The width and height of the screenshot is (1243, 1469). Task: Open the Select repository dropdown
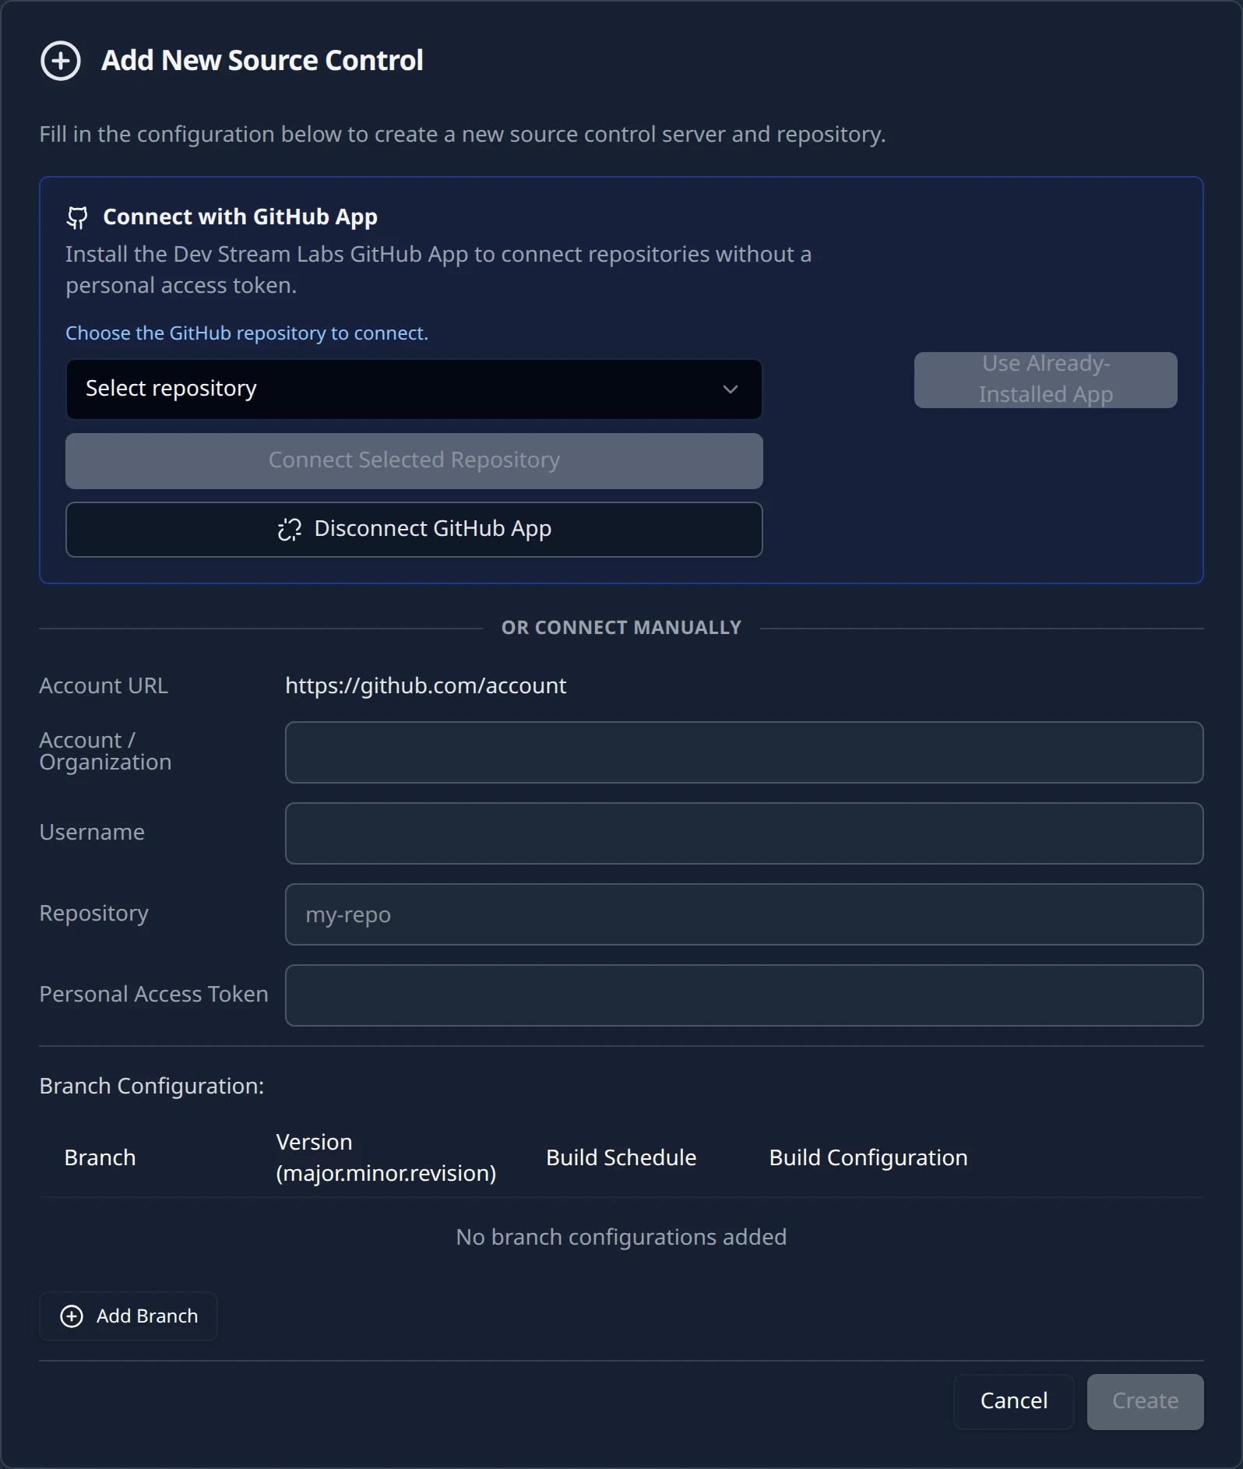414,389
